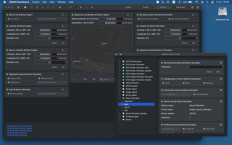232x145 pixels.
Task: Close the Mount Location @ Mount Agent panel
Action: (x=63, y=50)
